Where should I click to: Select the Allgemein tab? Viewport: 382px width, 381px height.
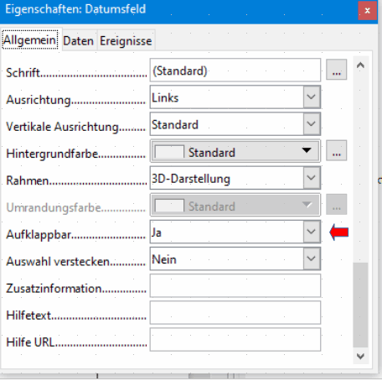point(30,40)
